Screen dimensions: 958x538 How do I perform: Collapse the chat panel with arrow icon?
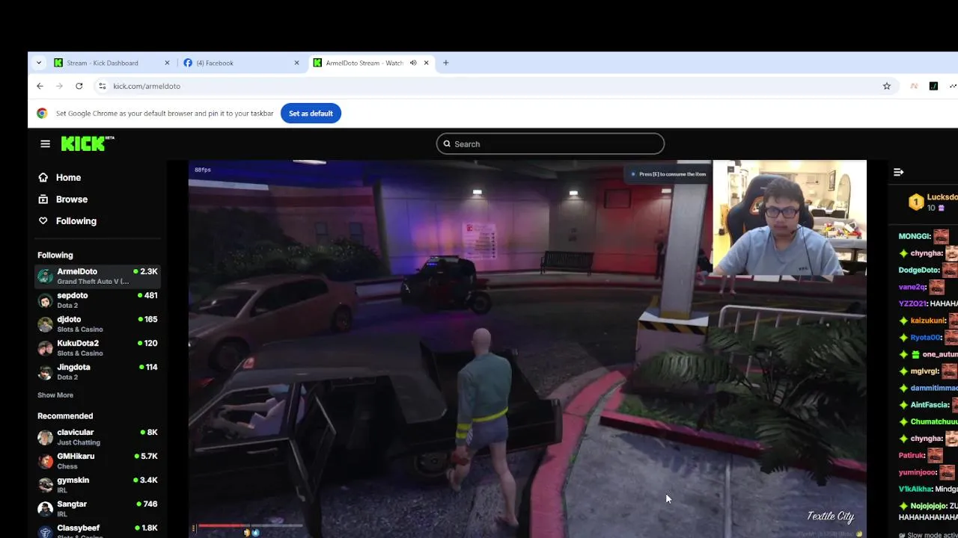coord(899,172)
